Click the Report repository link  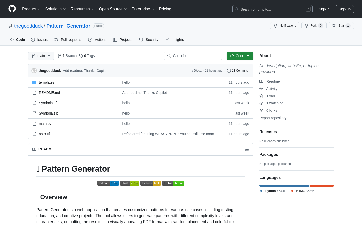tap(273, 118)
